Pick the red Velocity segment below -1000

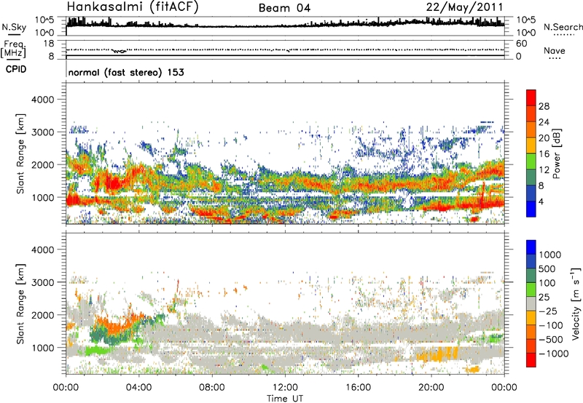click(531, 360)
